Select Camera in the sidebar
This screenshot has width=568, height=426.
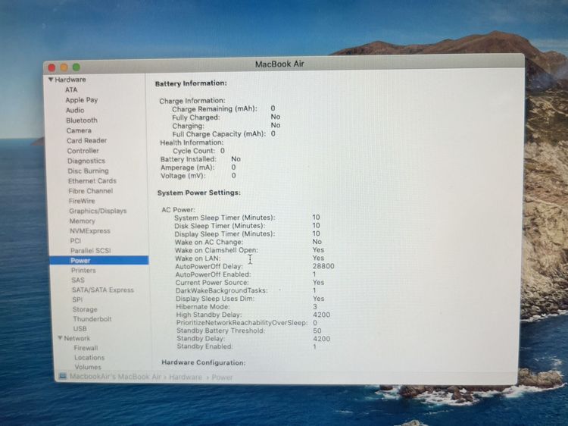[79, 130]
